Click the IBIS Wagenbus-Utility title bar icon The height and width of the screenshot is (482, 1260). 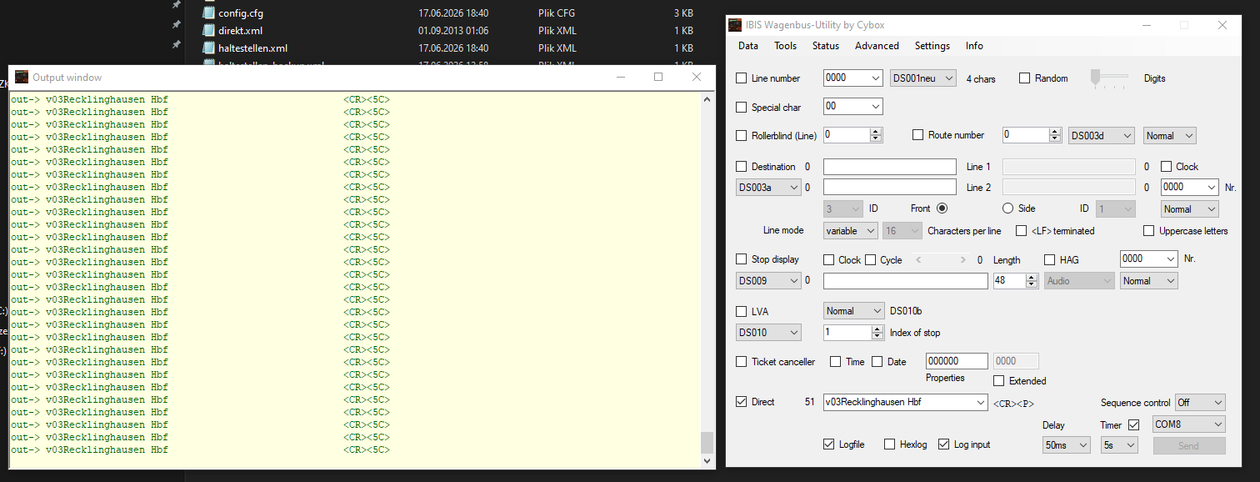coord(735,25)
